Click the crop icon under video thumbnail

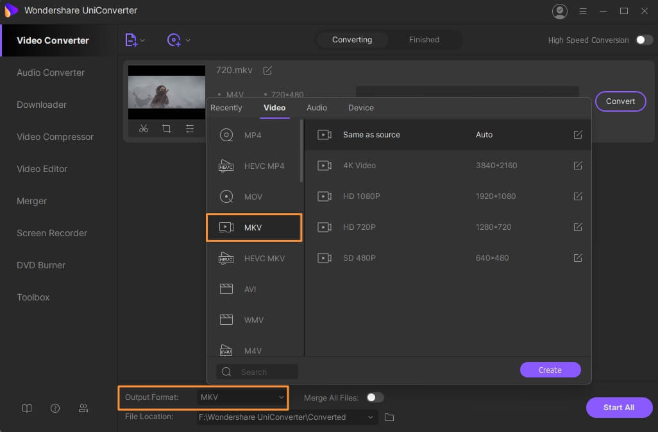click(x=167, y=128)
